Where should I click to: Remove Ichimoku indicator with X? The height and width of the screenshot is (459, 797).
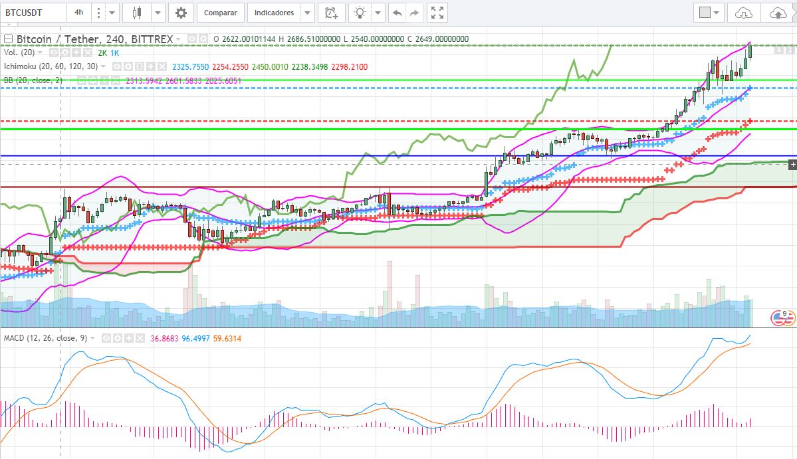click(162, 66)
